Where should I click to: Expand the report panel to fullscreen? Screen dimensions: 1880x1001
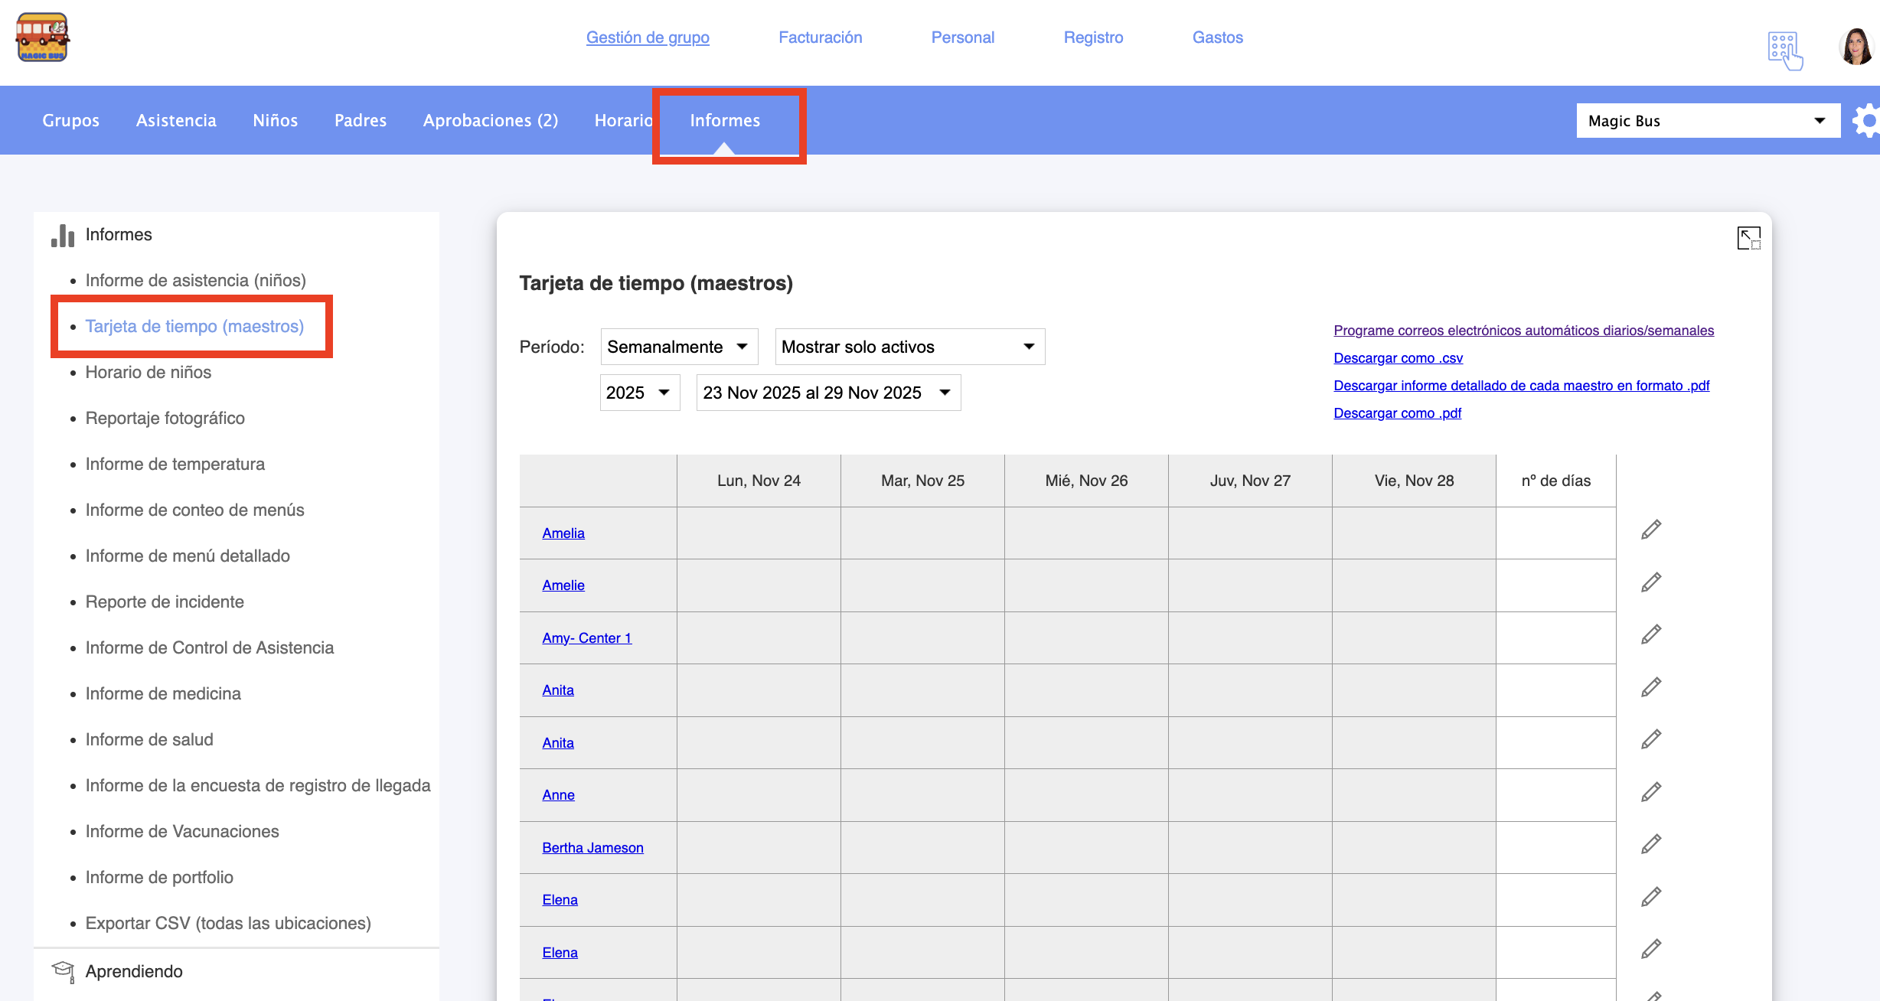click(x=1748, y=238)
